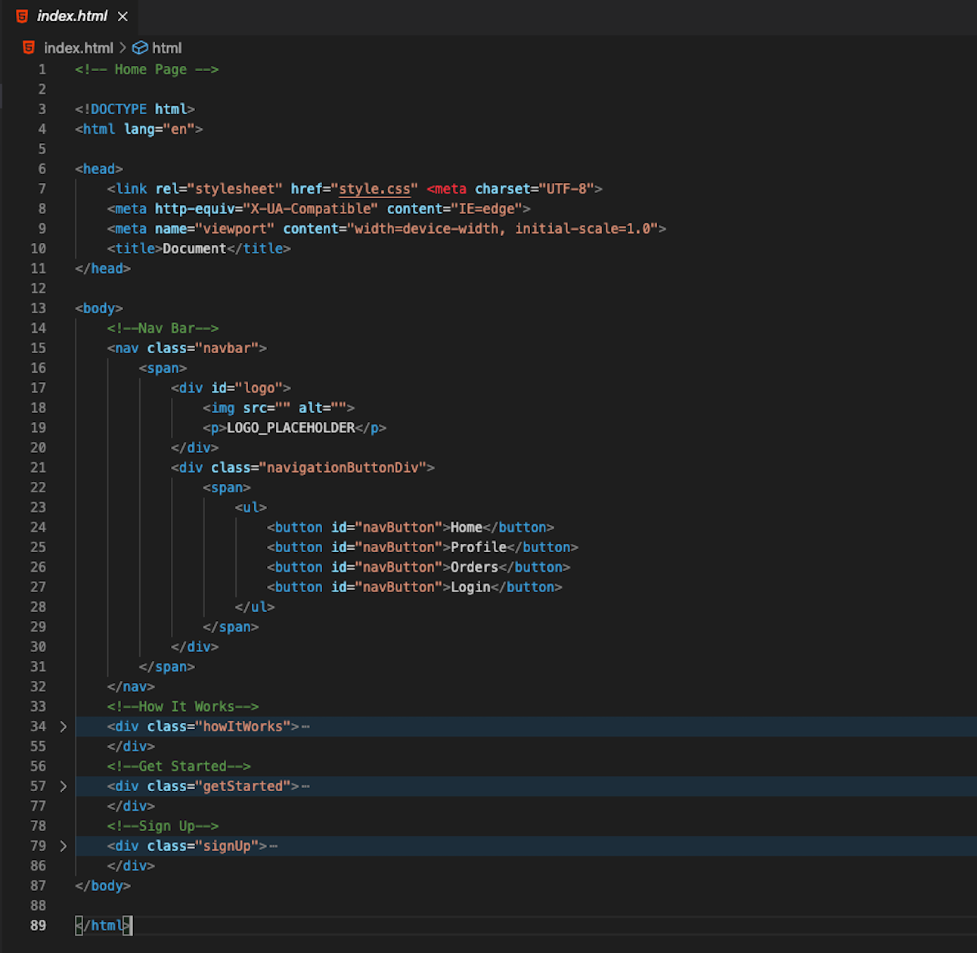This screenshot has width=977, height=953.
Task: Expand the folded getStarted div on line 57
Action: pyautogui.click(x=64, y=786)
